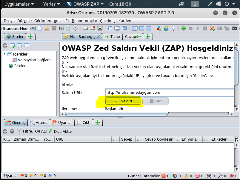Click the Persist Session icon
Screen dimensions: 240x180
[54, 29]
